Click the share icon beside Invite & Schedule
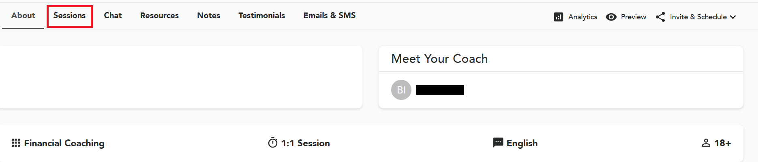This screenshot has height=162, width=758. pos(660,17)
